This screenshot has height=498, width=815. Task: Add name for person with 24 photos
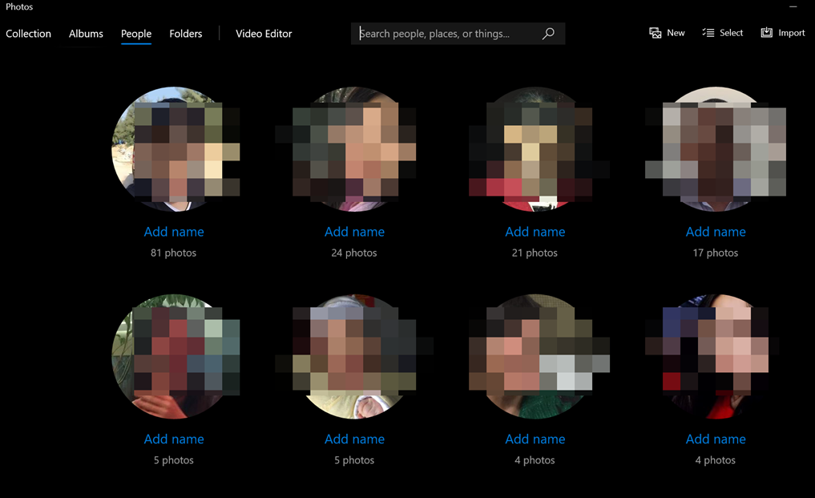354,232
